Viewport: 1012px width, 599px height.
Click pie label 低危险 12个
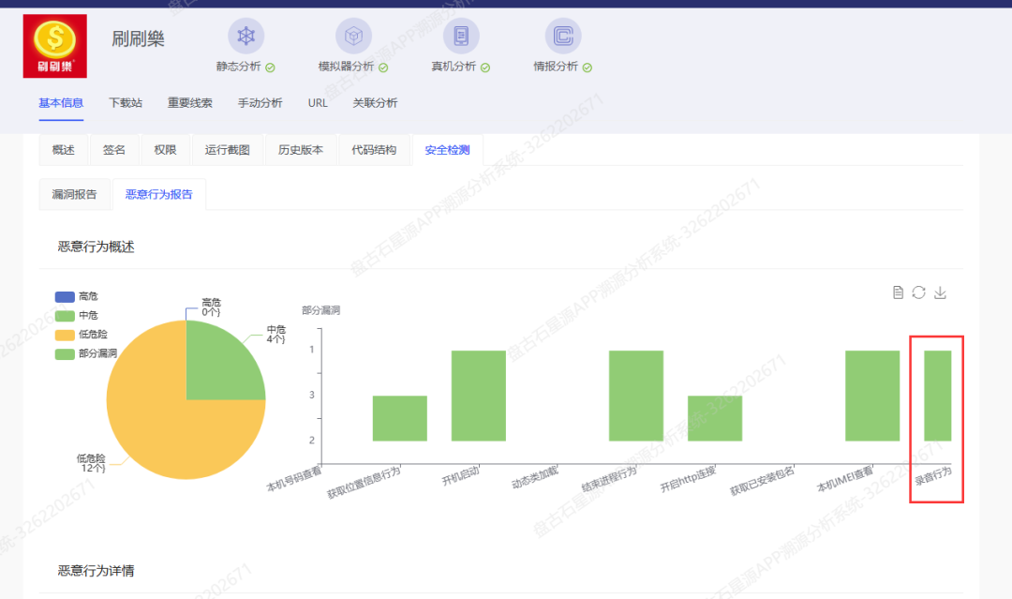pos(91,463)
